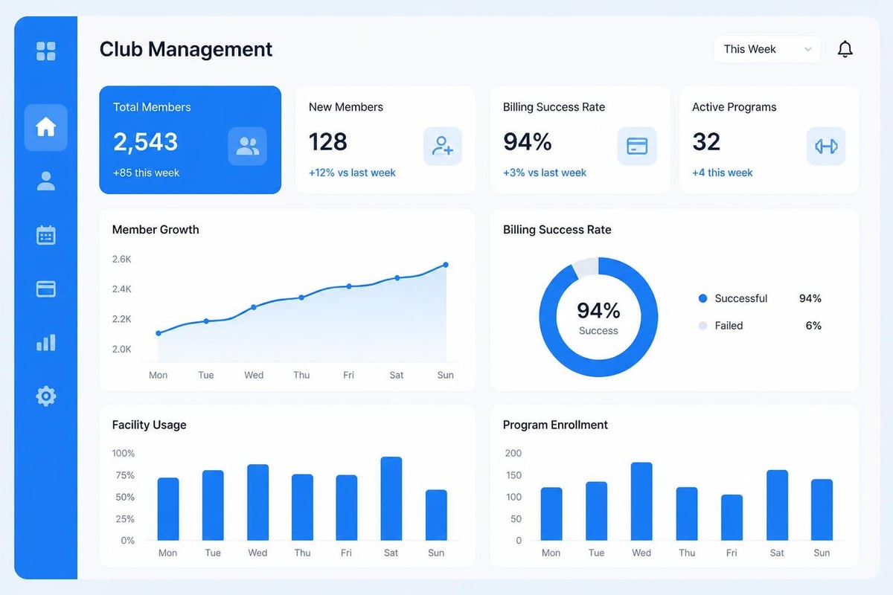Click the Tuesday bar in Program Enrollment
The image size is (893, 595).
pos(596,511)
